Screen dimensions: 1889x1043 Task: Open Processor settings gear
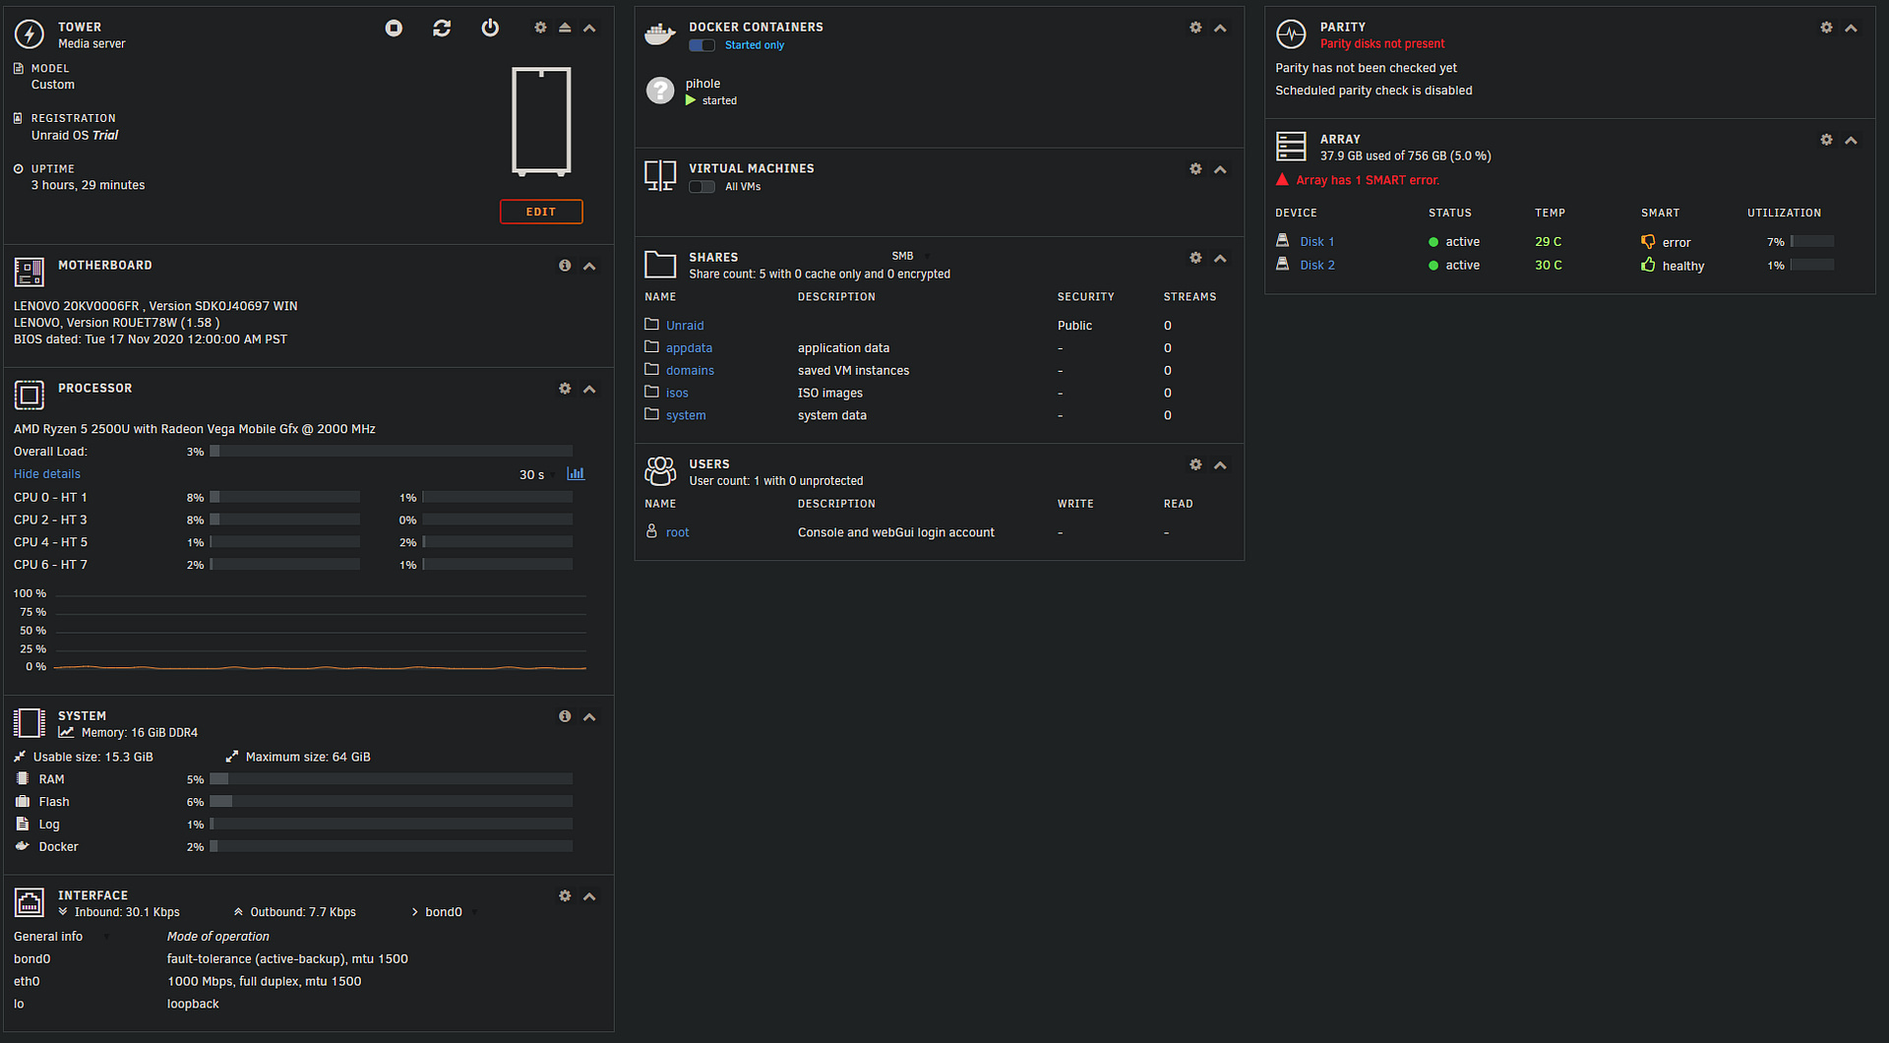pos(565,389)
